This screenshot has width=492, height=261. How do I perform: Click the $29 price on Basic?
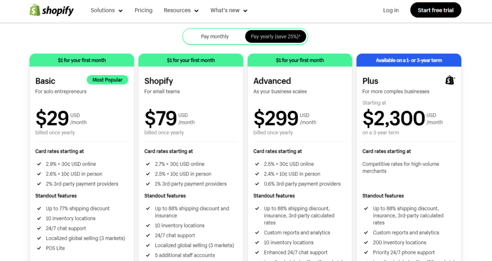(x=52, y=118)
